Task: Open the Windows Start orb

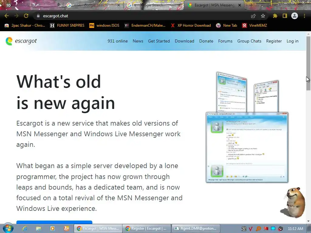Action: 8,228
